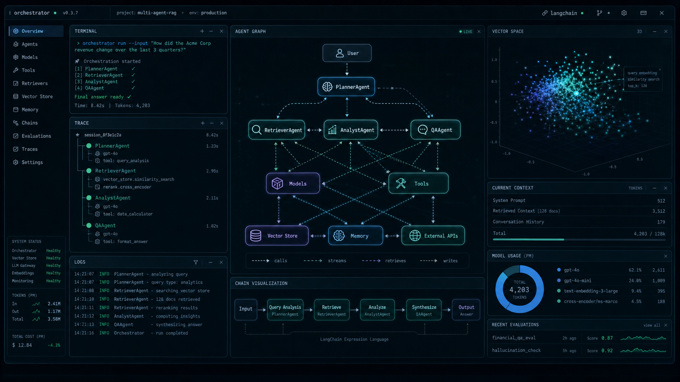Select the PlannerAgent graph node

click(x=346, y=87)
